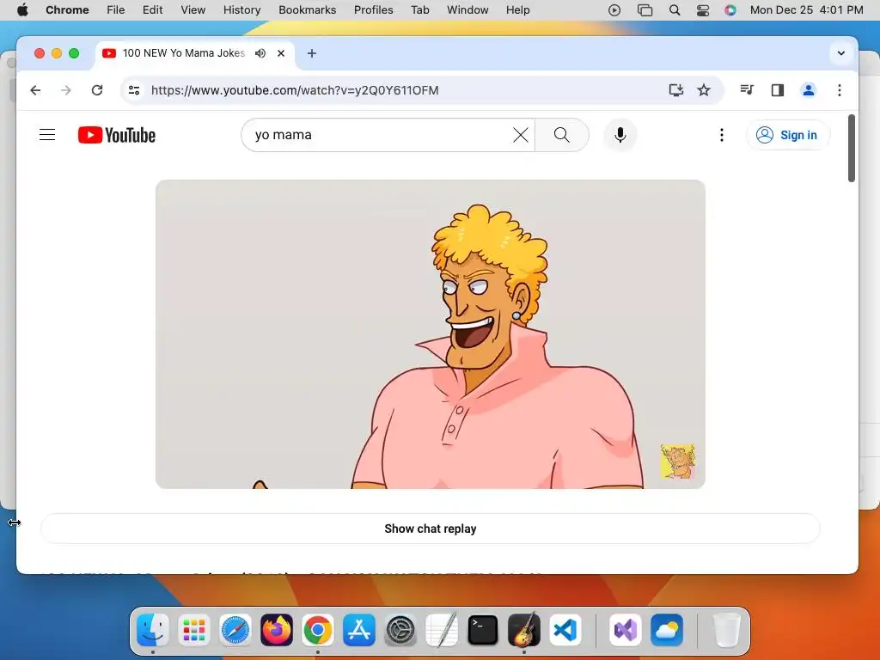Open Visual Studio Code from the Dock
The image size is (880, 660).
[565, 630]
